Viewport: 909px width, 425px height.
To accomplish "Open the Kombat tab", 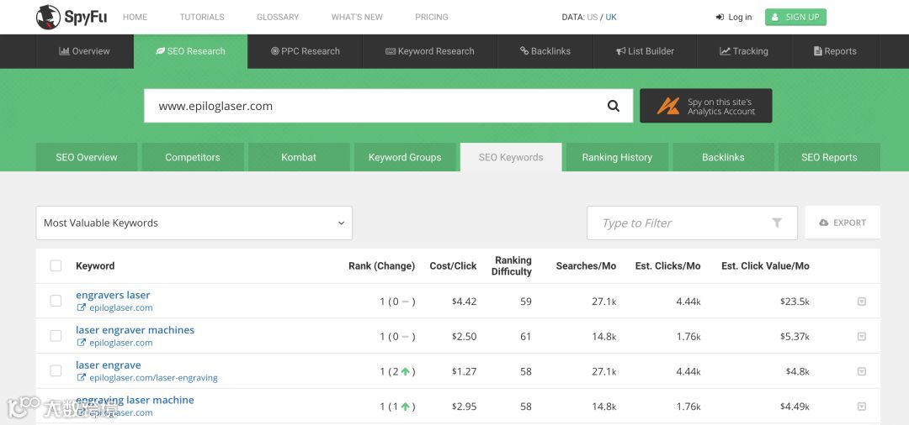I will pyautogui.click(x=299, y=157).
